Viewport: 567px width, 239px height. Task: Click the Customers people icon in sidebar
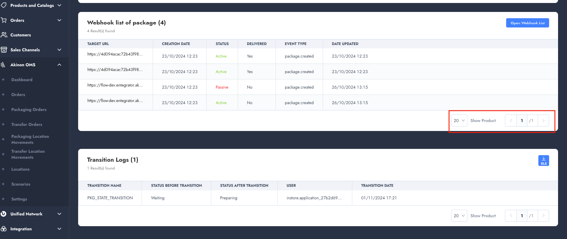click(4, 35)
